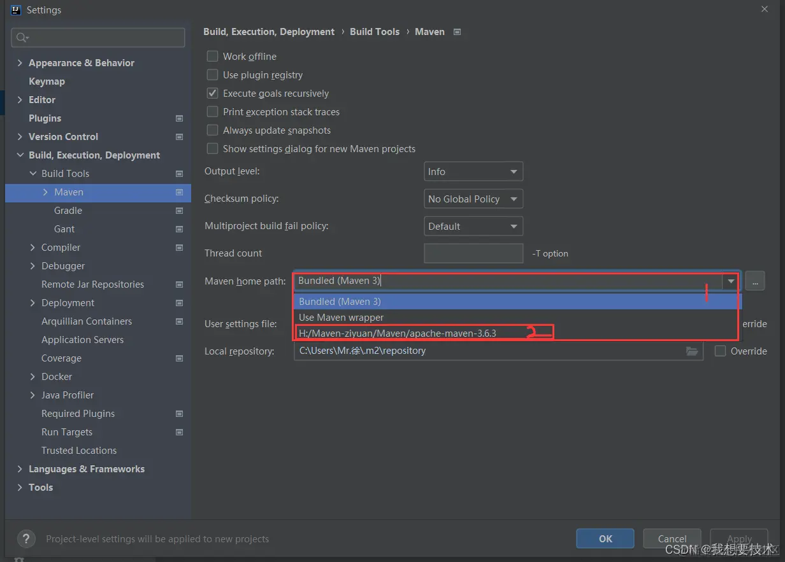Uncheck Execute goals recursively
Screen dimensions: 785x562
click(x=213, y=93)
